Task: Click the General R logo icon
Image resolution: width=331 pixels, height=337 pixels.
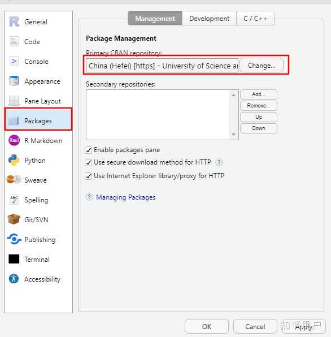Action: point(14,21)
